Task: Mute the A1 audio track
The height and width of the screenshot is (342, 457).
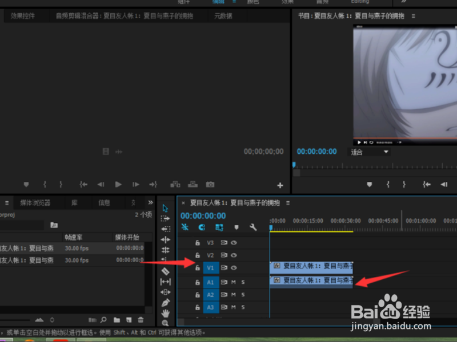Action: coord(234,282)
